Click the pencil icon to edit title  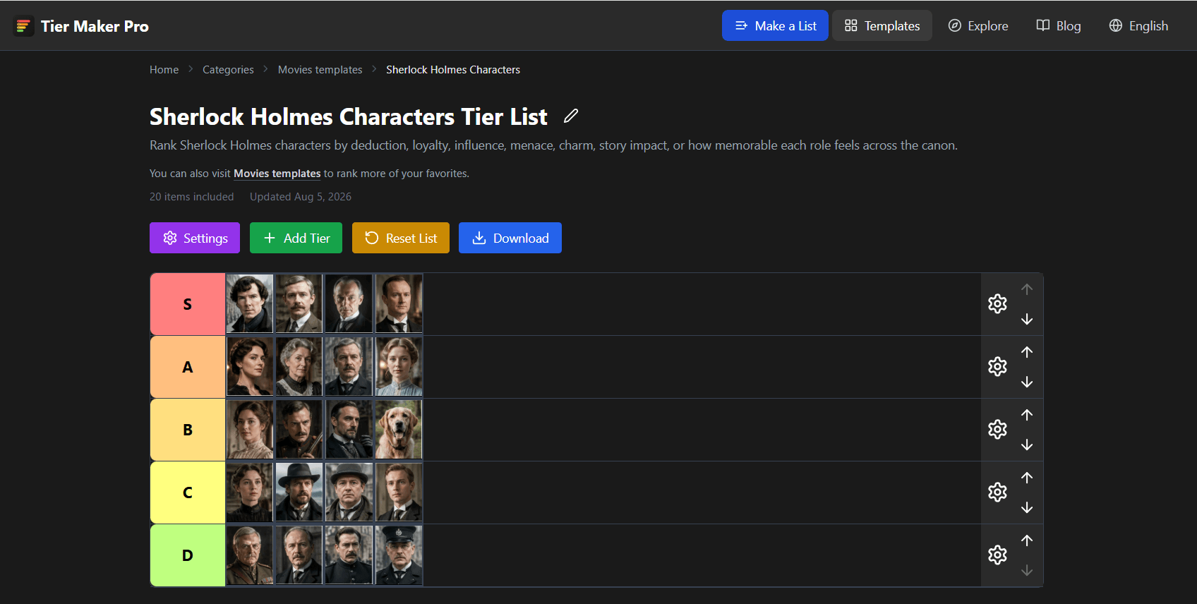pyautogui.click(x=571, y=116)
